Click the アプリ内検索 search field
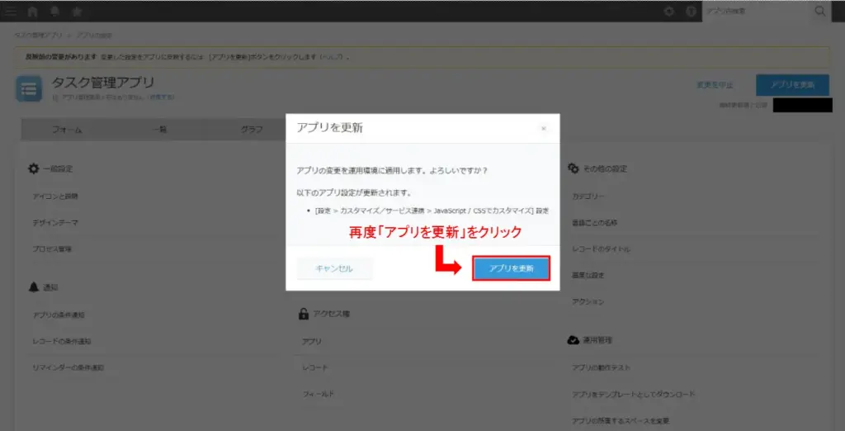Viewport: 845px width, 431px height. [758, 12]
